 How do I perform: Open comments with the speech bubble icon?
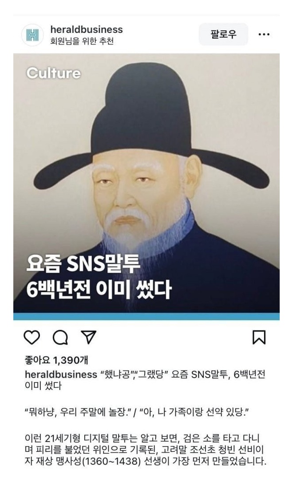pyautogui.click(x=60, y=337)
